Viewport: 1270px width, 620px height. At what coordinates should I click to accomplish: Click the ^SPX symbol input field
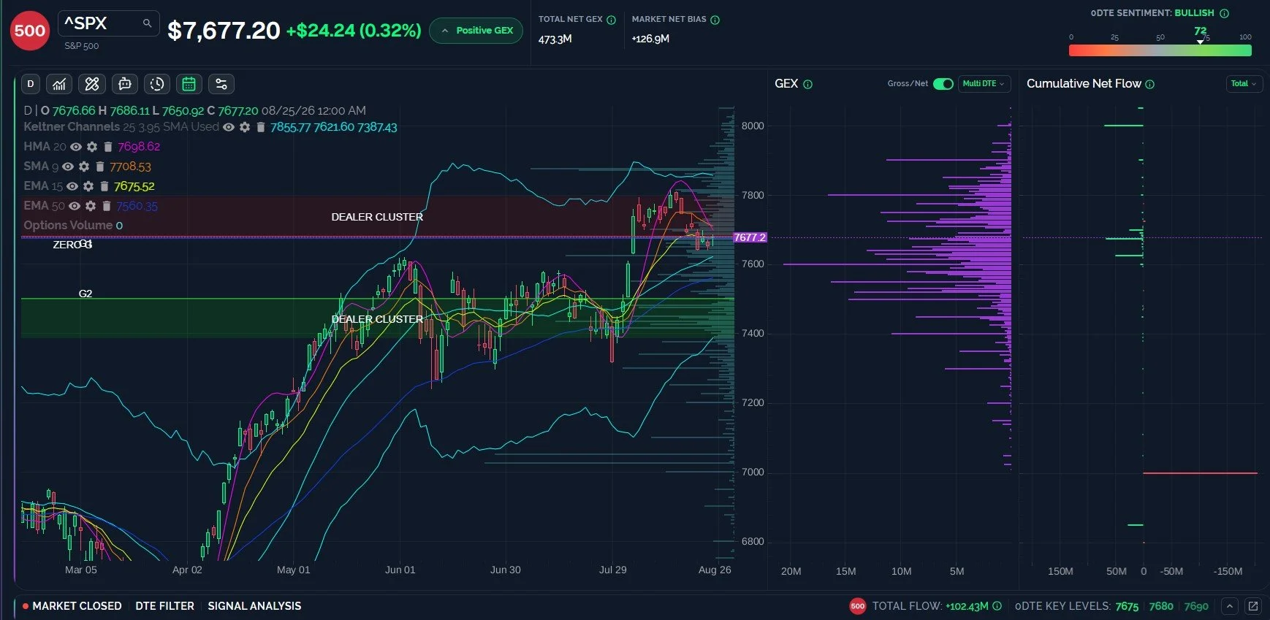[108, 23]
